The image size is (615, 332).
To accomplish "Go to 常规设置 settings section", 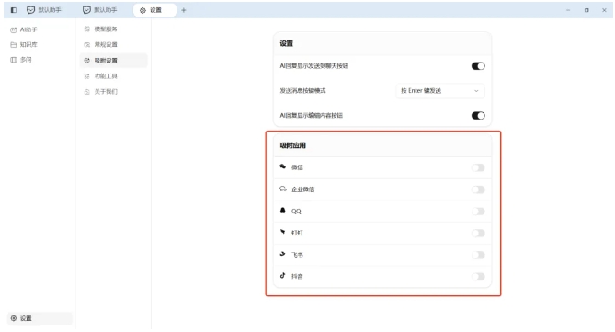I will [101, 45].
